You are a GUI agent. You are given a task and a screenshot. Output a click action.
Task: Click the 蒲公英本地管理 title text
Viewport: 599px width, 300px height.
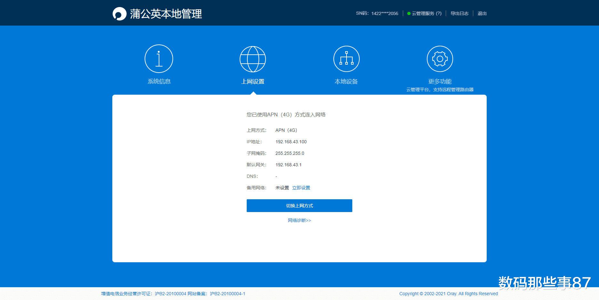[166, 14]
